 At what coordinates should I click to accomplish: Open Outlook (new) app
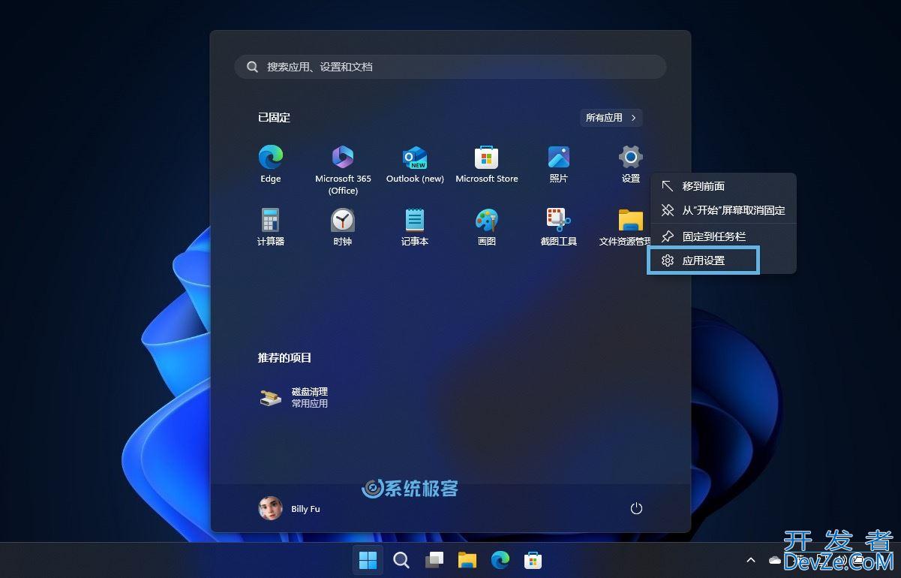pos(415,164)
